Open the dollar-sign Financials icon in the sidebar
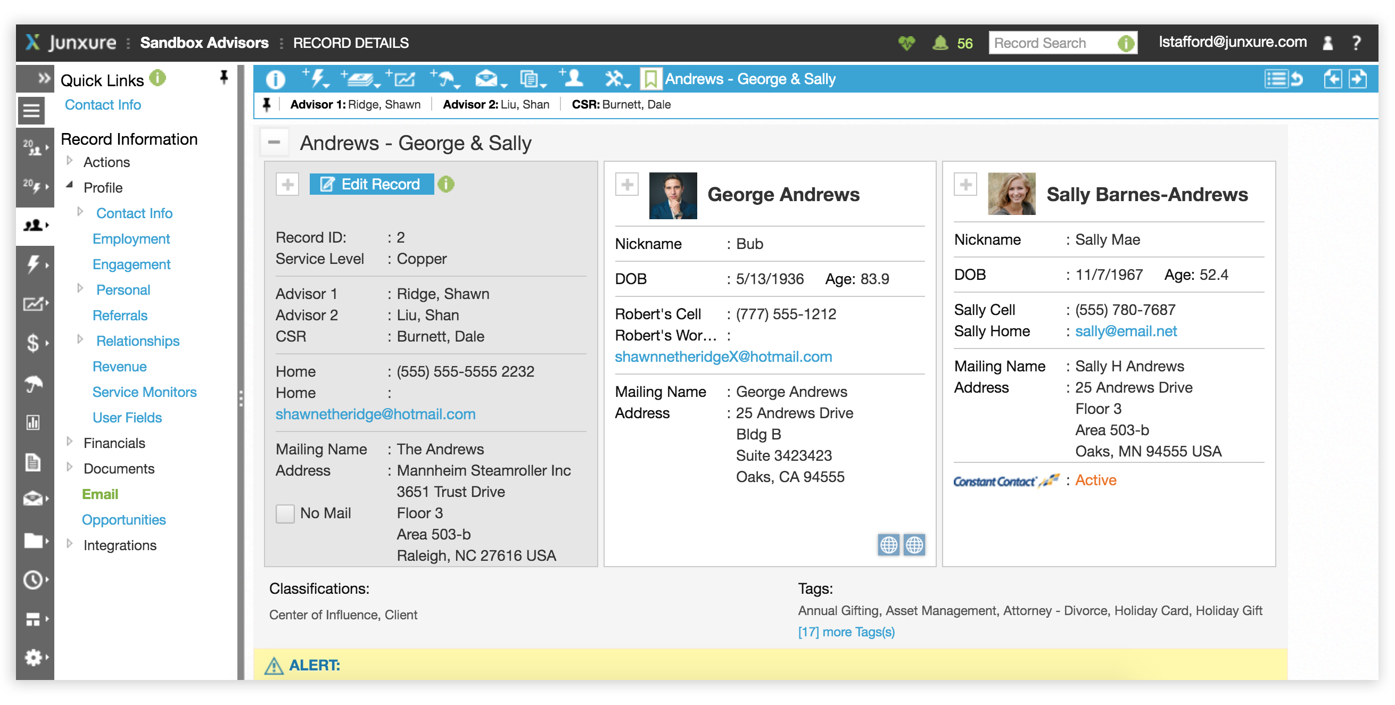This screenshot has height=705, width=1395. (33, 343)
